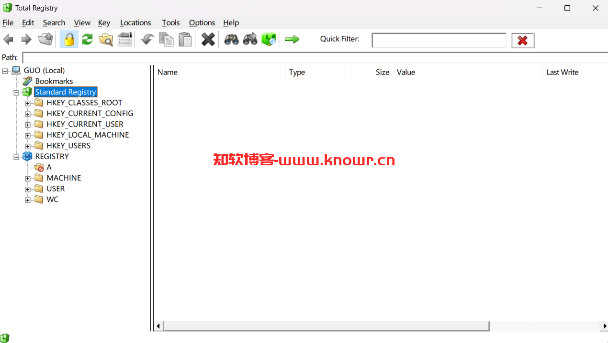Refresh the registry with green arrows icon
Image resolution: width=608 pixels, height=343 pixels.
(87, 39)
